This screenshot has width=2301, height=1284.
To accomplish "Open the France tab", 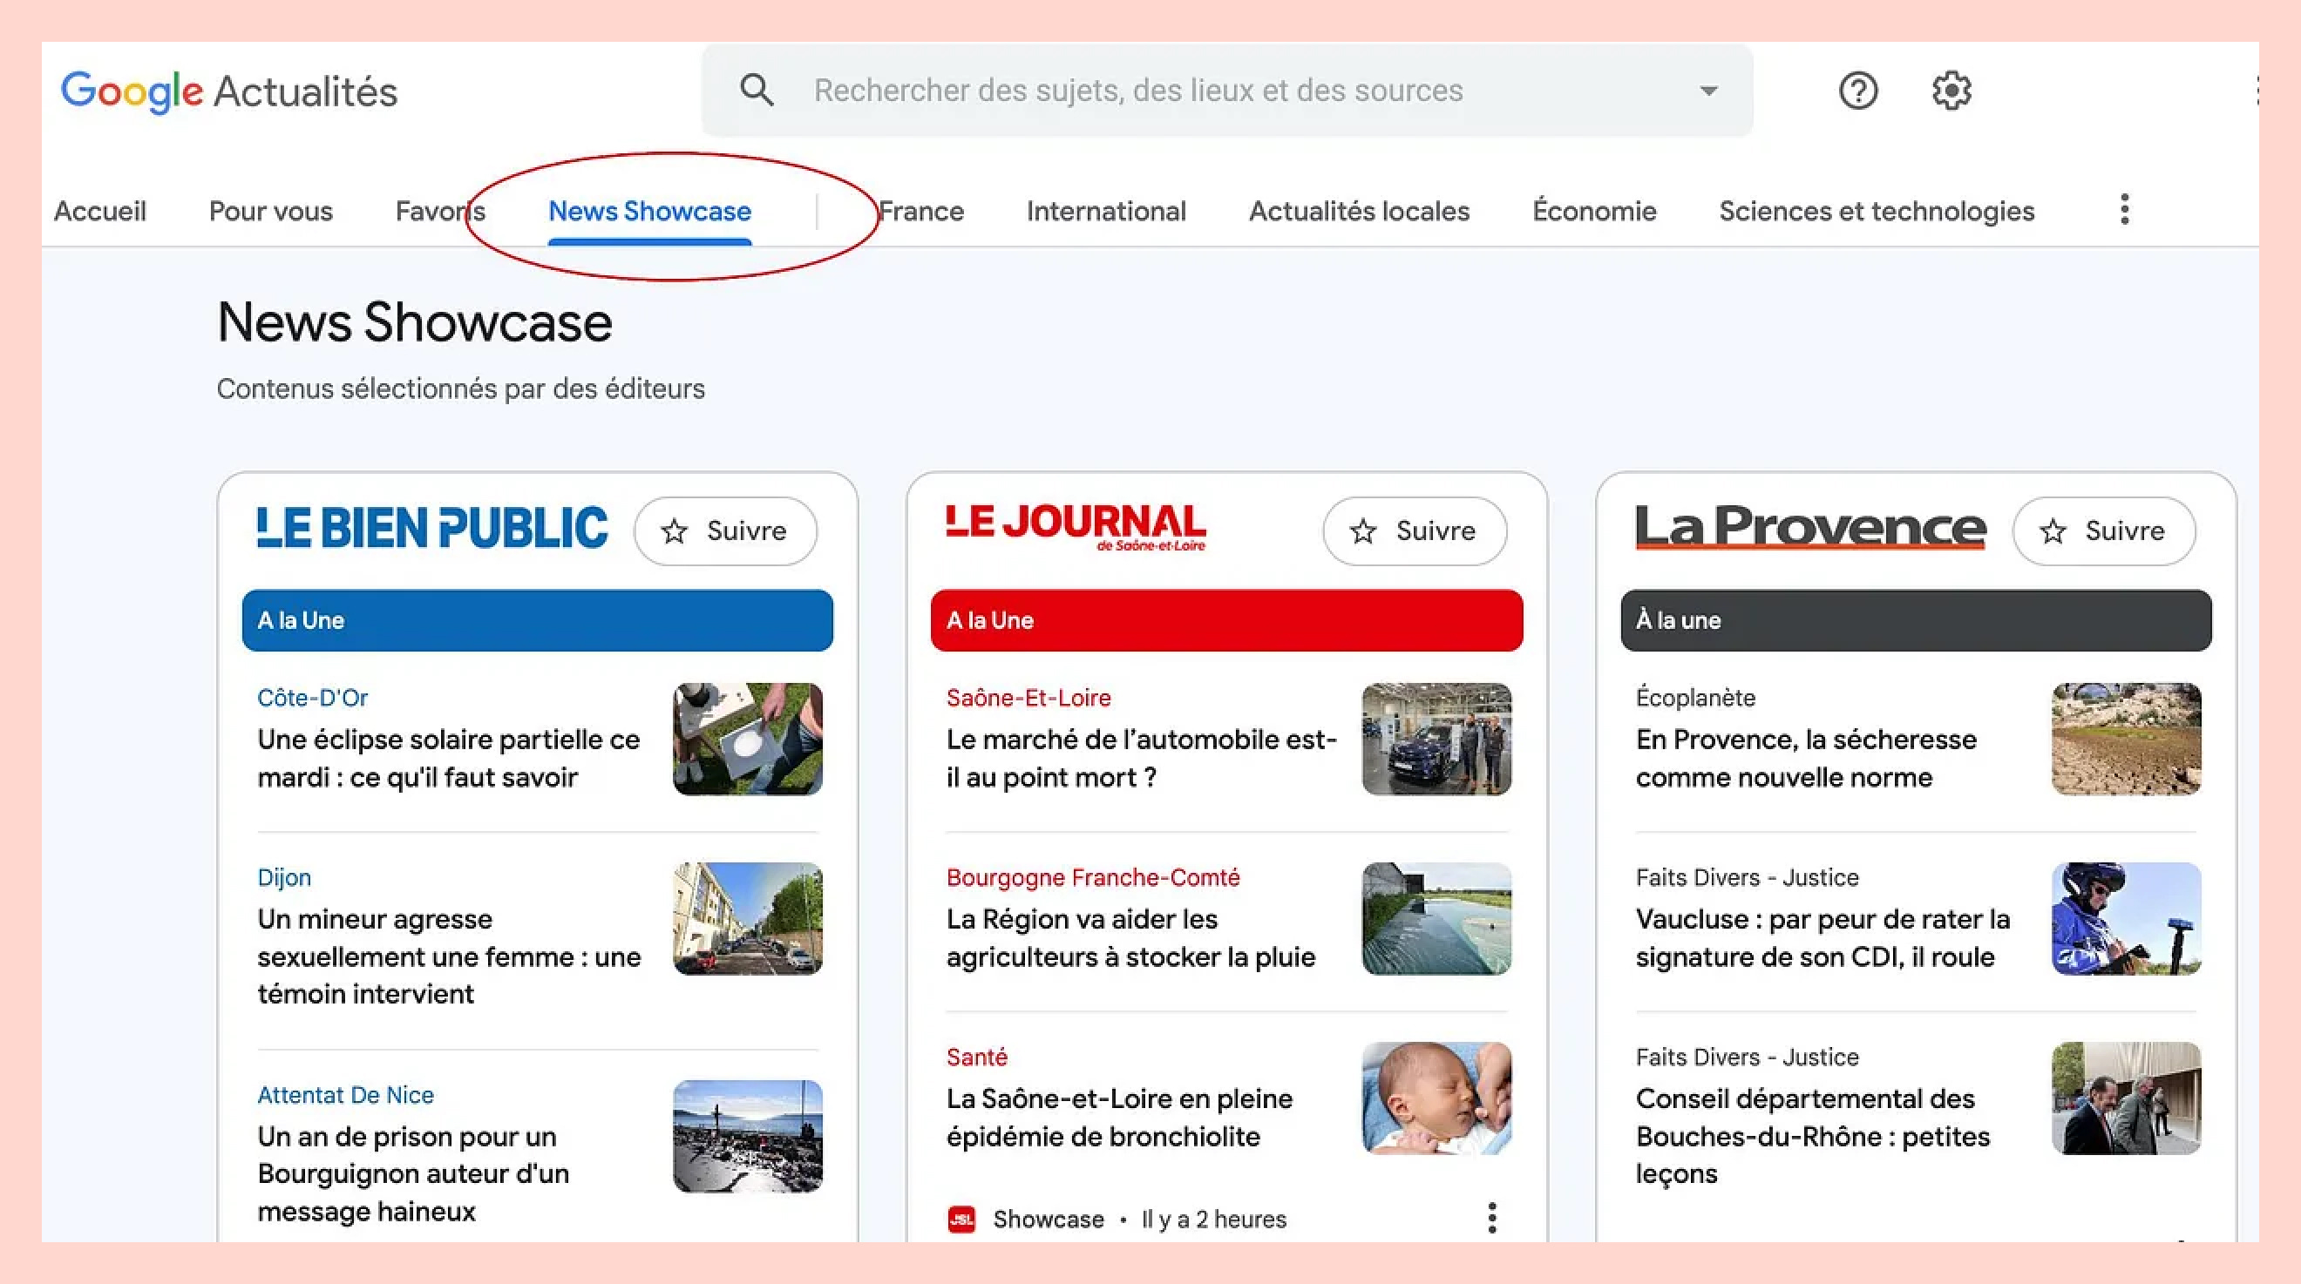I will [x=921, y=211].
